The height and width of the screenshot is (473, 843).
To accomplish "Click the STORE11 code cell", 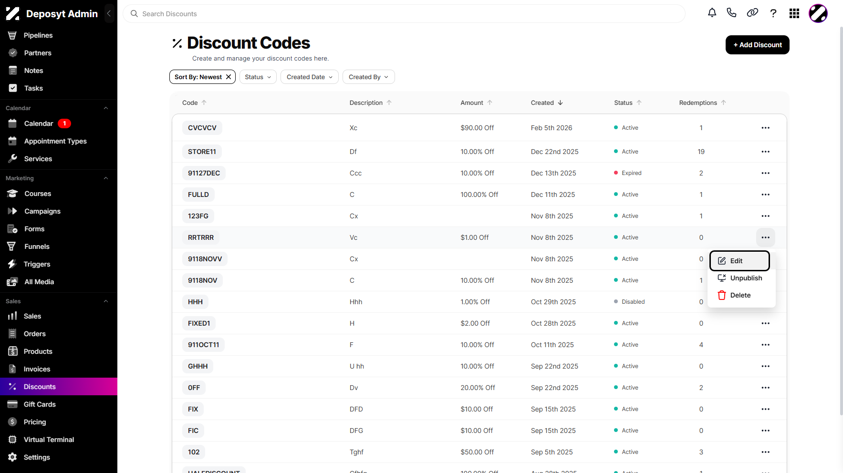I will [x=202, y=152].
